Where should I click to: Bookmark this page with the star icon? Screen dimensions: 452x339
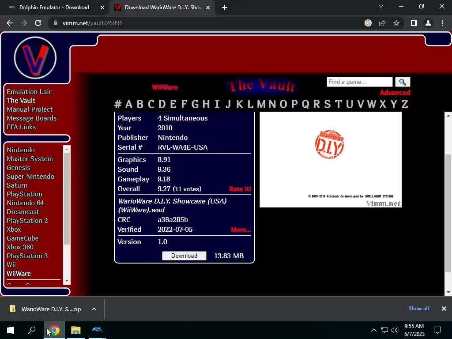[x=396, y=23]
